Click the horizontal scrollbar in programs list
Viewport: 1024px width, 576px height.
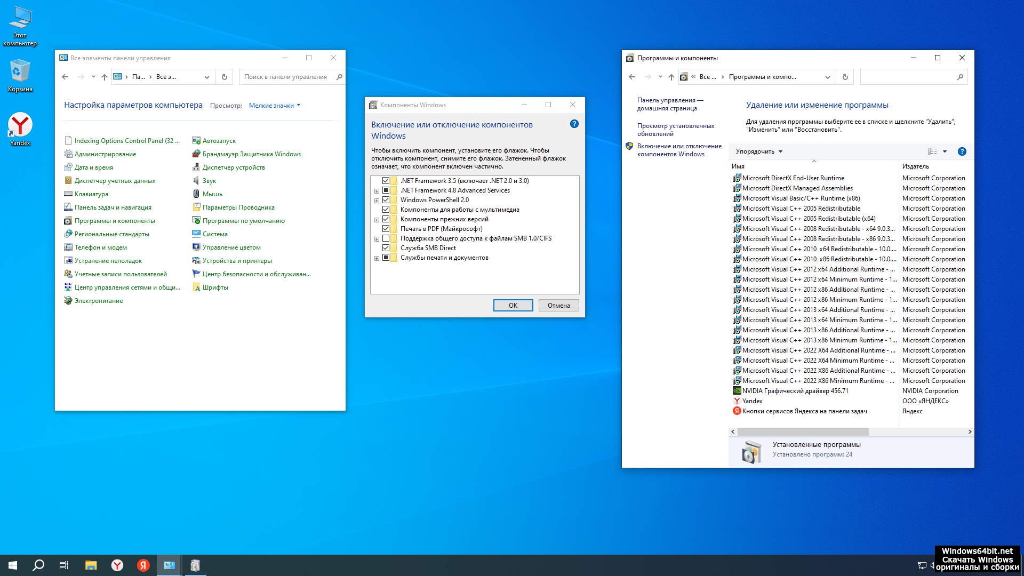point(803,431)
